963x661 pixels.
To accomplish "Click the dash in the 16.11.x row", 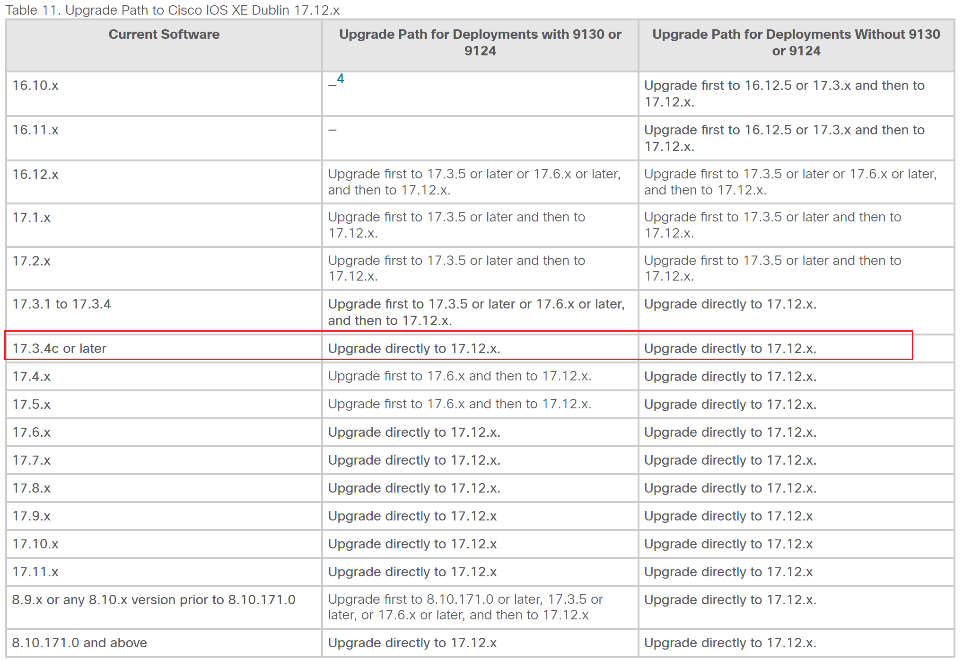I will point(333,130).
